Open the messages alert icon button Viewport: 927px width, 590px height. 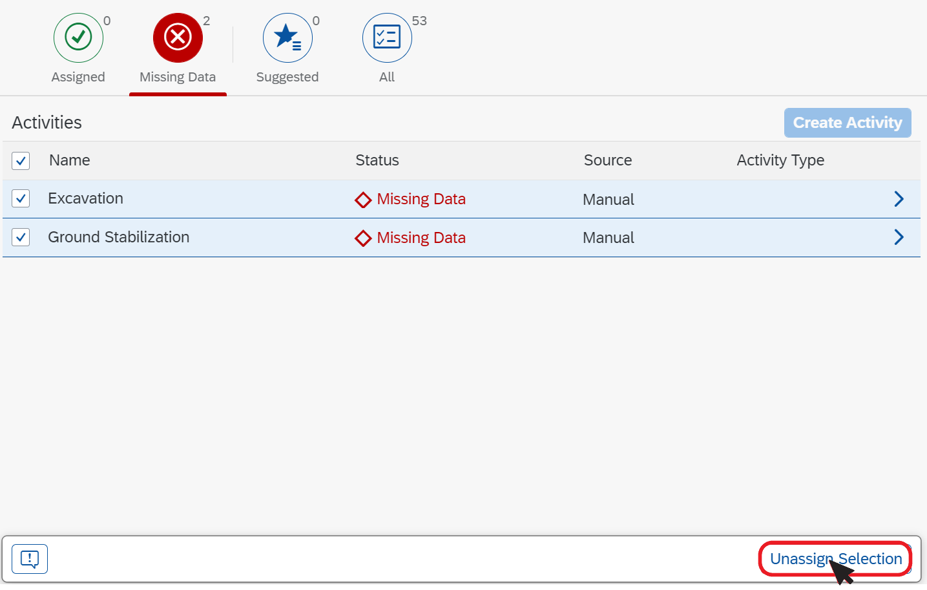pyautogui.click(x=30, y=559)
